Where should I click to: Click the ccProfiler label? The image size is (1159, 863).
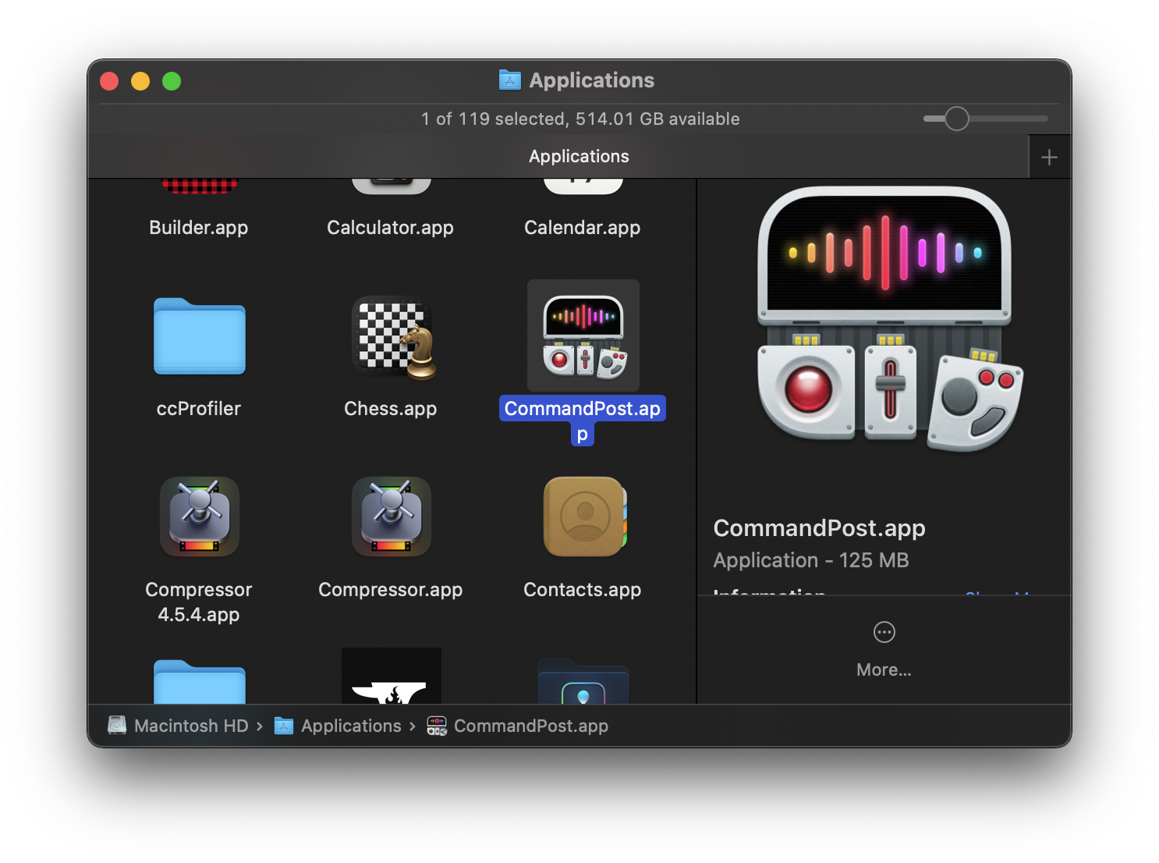pyautogui.click(x=199, y=408)
